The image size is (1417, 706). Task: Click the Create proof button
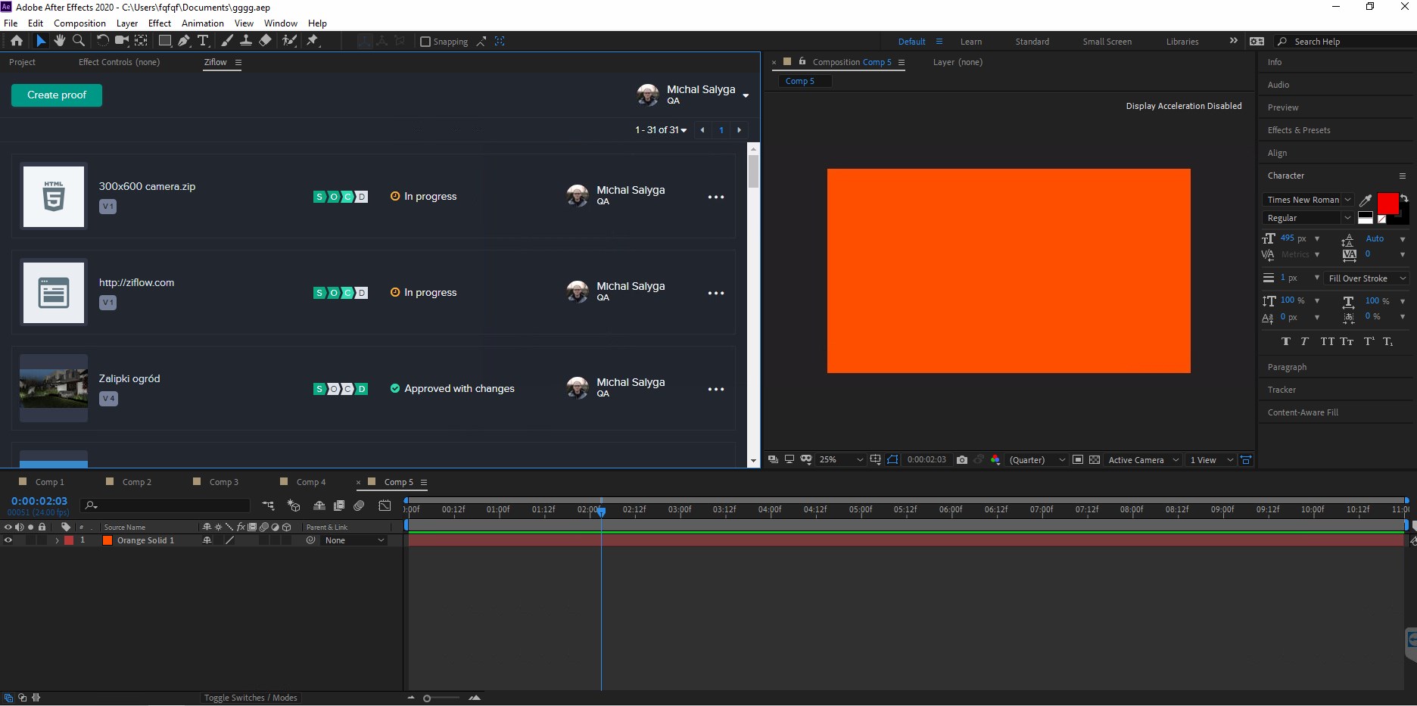(57, 95)
